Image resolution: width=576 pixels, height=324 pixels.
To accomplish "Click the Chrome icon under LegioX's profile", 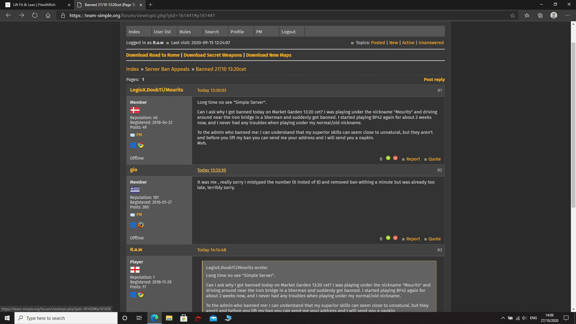I will [140, 145].
